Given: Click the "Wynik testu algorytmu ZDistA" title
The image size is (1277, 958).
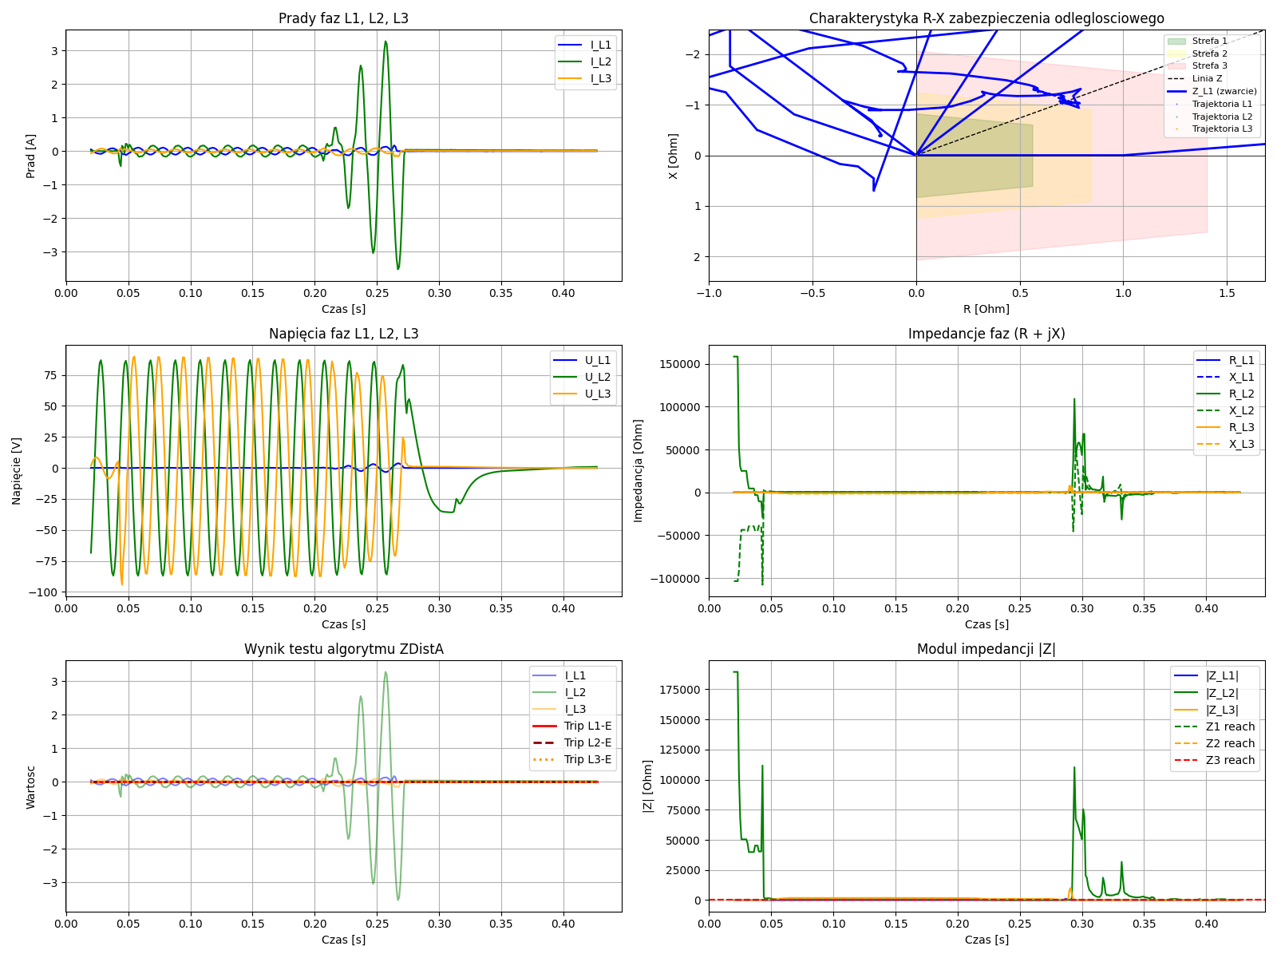Looking at the screenshot, I should (x=343, y=649).
